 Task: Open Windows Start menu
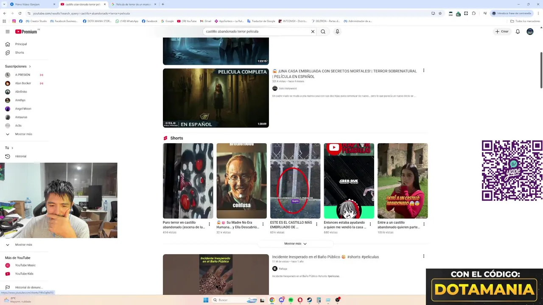tap(206, 300)
